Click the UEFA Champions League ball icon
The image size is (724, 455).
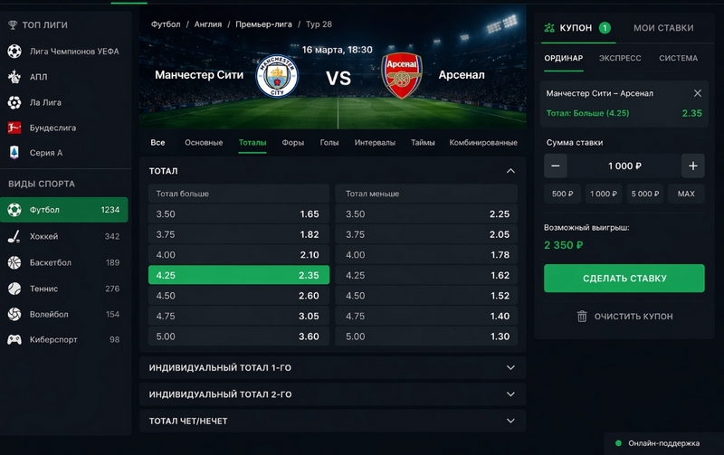pyautogui.click(x=14, y=52)
